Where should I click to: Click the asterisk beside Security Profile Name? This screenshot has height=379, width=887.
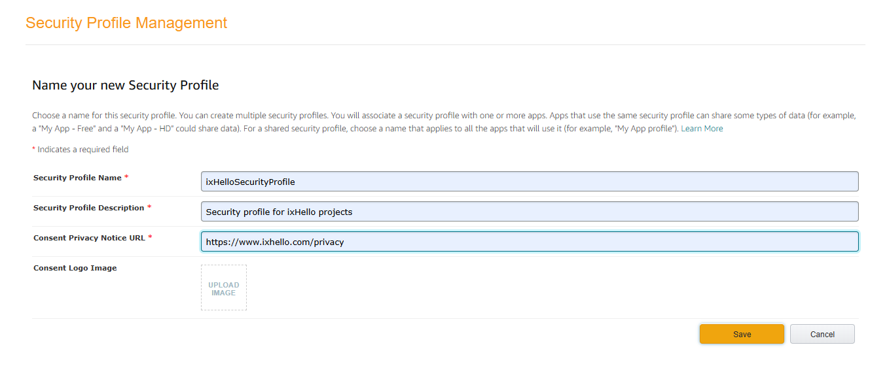(x=126, y=177)
